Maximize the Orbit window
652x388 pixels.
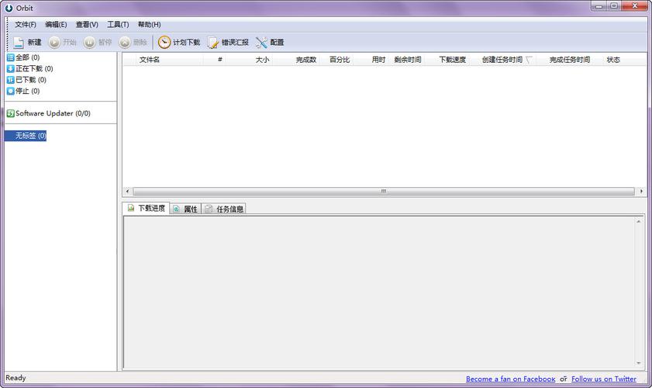point(614,6)
